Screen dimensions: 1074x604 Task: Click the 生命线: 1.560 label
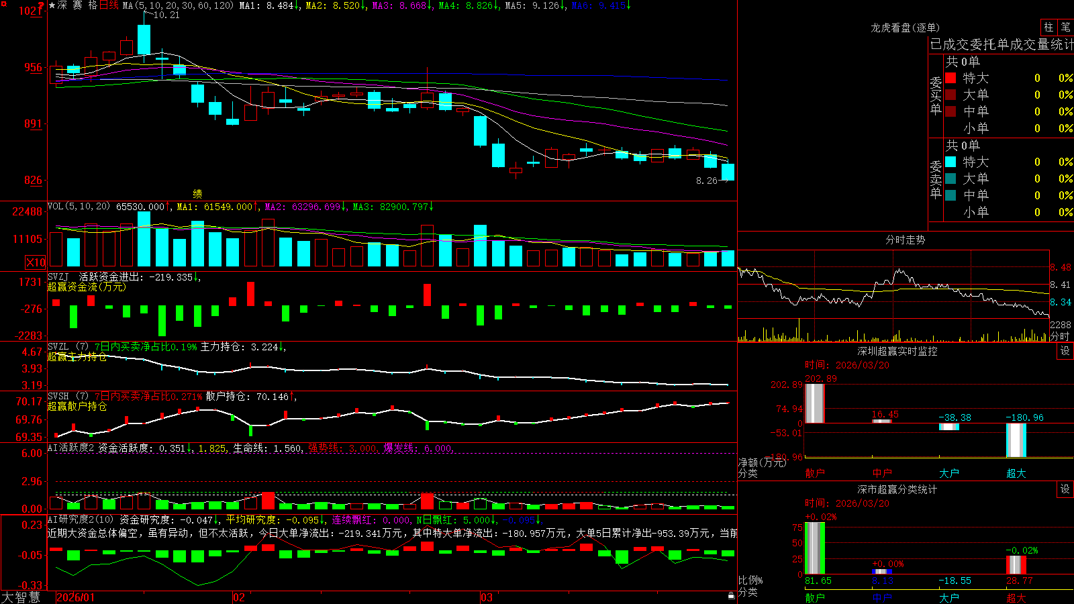(268, 448)
